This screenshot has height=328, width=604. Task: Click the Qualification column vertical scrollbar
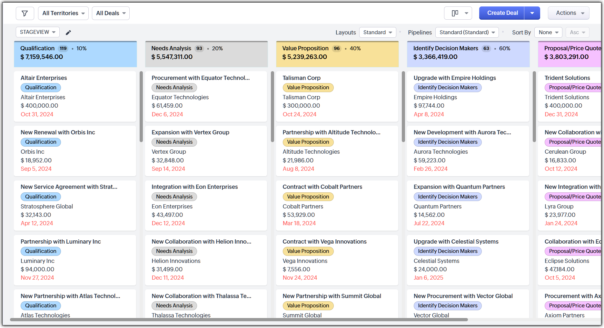click(x=141, y=106)
